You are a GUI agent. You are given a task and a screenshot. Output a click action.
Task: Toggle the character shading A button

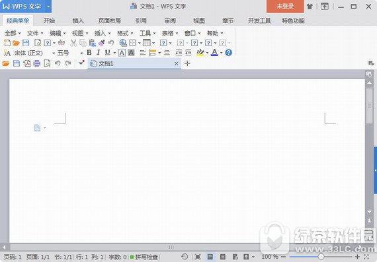click(x=131, y=53)
